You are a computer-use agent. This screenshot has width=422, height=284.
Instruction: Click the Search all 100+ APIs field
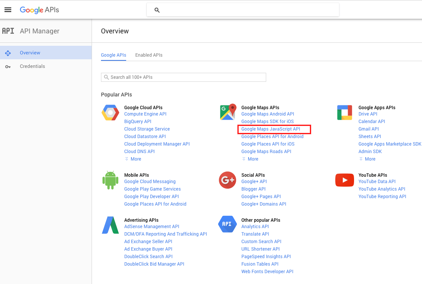pyautogui.click(x=183, y=77)
